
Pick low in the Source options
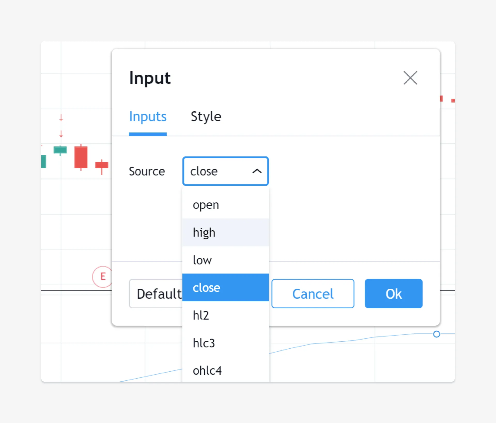(226, 260)
